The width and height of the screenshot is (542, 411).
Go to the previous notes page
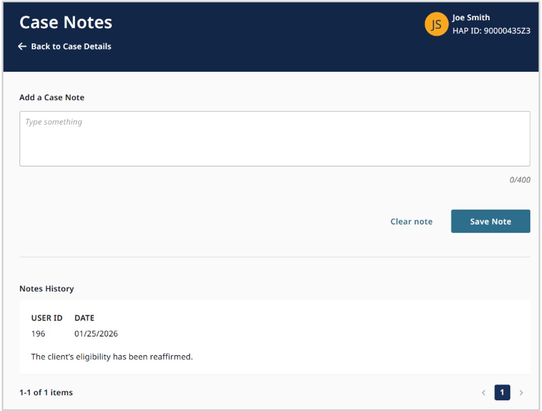[x=484, y=393]
